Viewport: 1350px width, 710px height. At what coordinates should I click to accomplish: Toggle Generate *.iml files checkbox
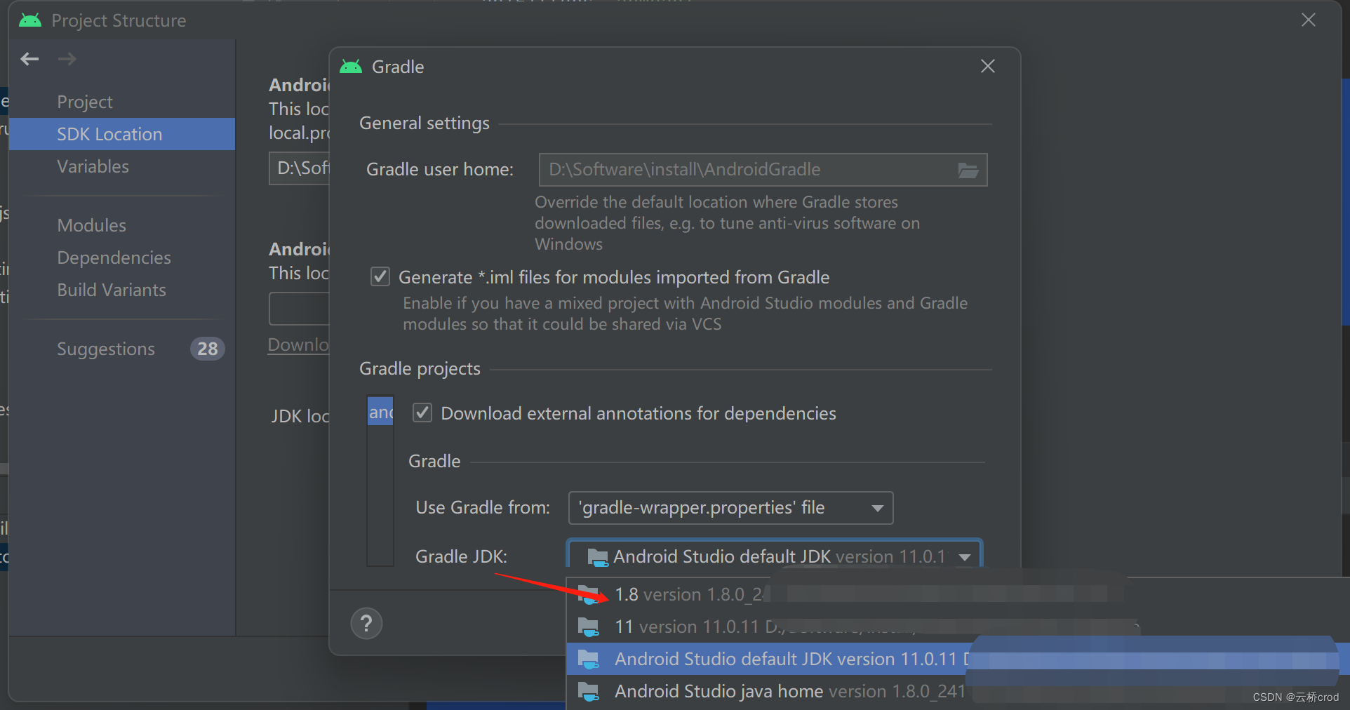[380, 276]
